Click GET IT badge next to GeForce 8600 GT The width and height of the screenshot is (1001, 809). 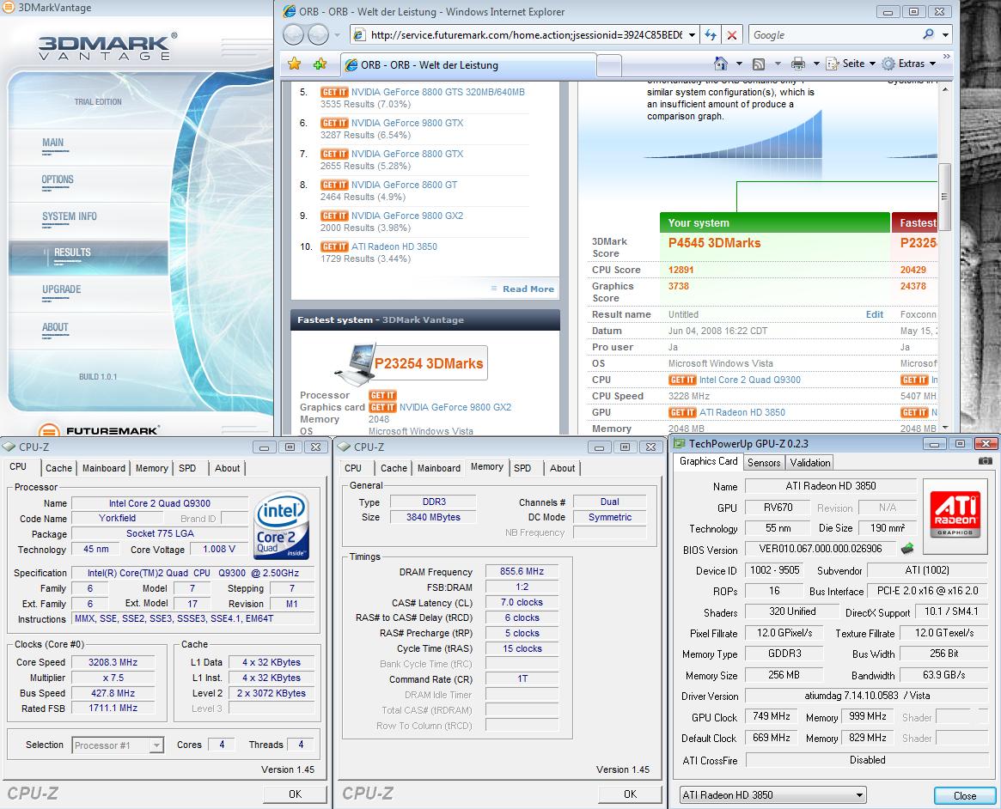click(x=334, y=185)
